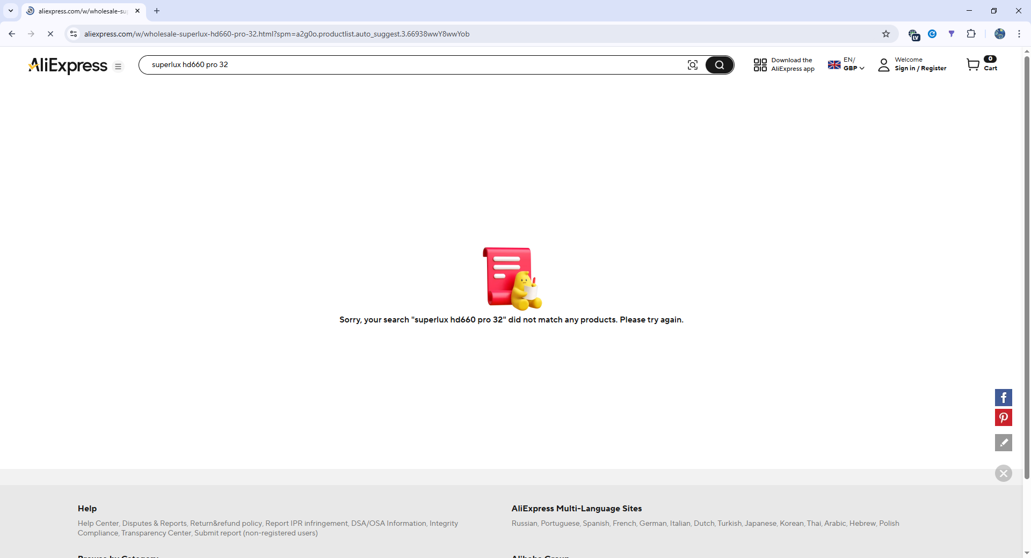Click the globe extension icon with badge
This screenshot has width=1031, height=558.
coord(913,35)
